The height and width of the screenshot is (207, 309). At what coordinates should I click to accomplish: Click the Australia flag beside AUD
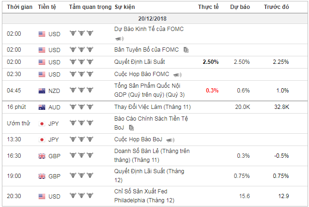[x=42, y=107]
